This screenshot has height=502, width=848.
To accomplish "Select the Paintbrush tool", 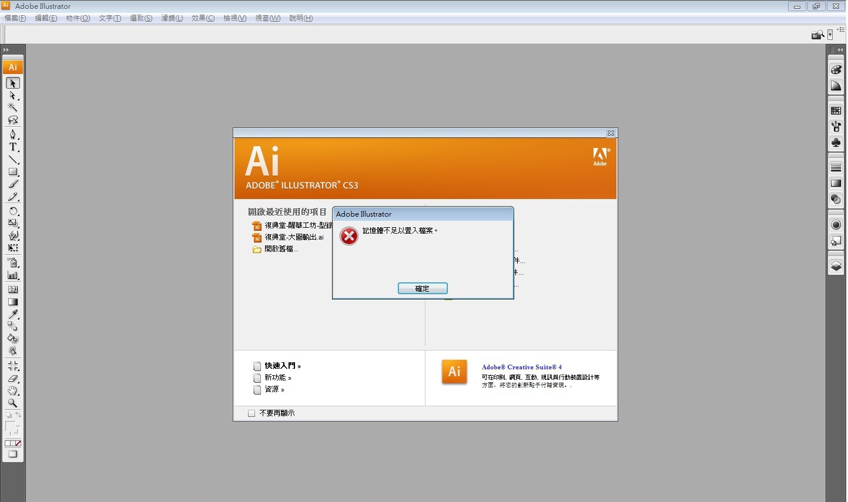I will coord(13,184).
